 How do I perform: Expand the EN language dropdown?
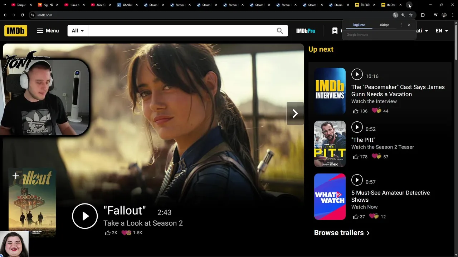[442, 31]
